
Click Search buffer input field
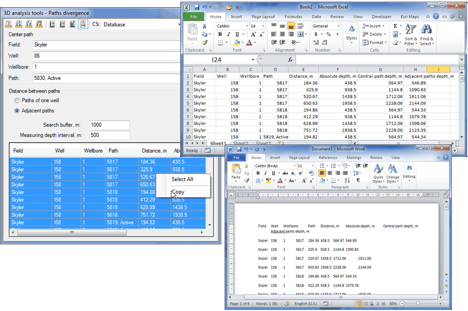pyautogui.click(x=109, y=125)
